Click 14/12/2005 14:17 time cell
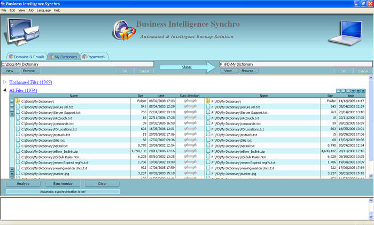This screenshot has height=225, width=374. 352,101
